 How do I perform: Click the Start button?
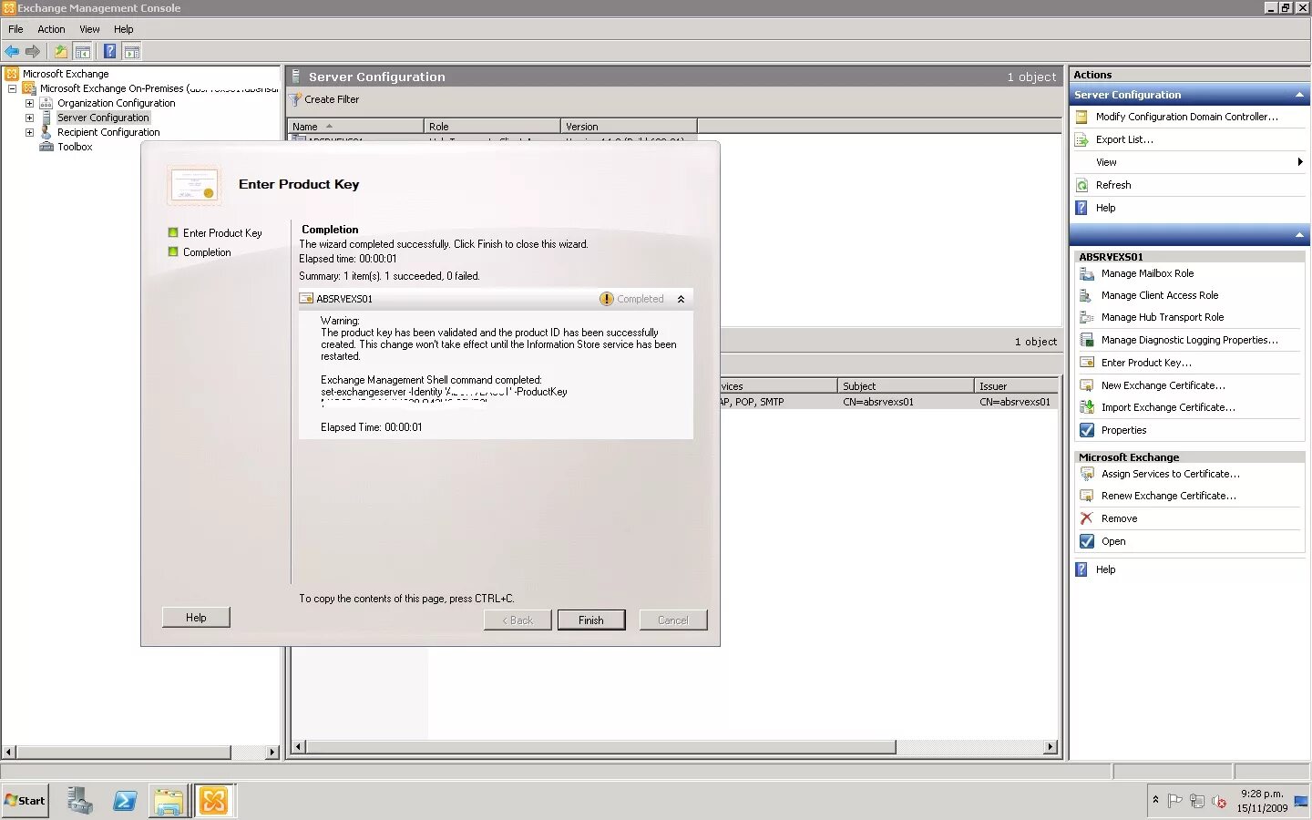(x=26, y=801)
